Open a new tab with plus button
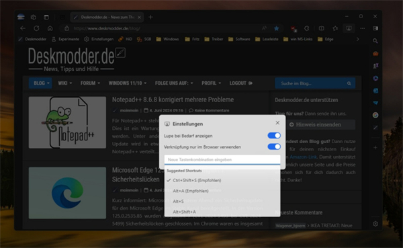Viewport: 403px width, 248px height. point(151,17)
